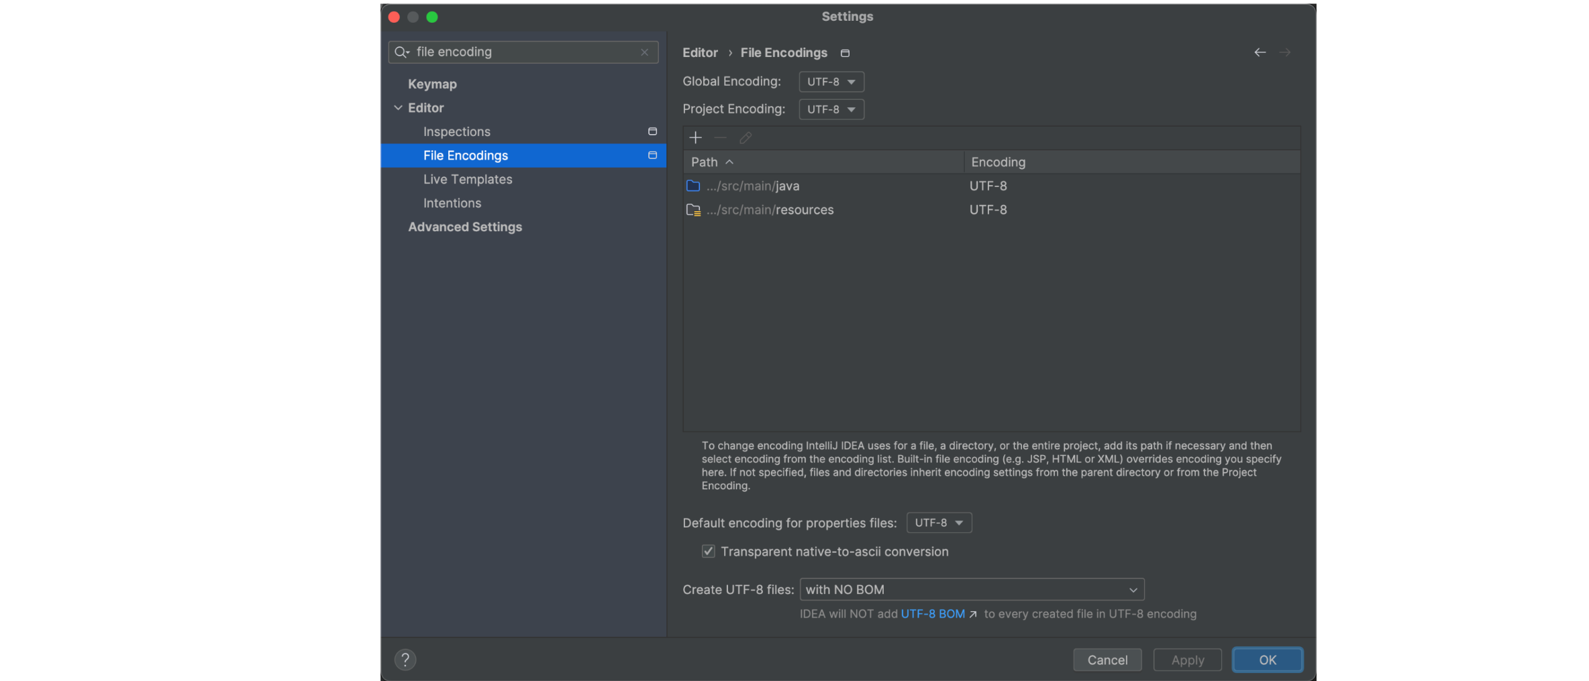This screenshot has width=1589, height=681.
Task: Click project-level icon next to File Encodings title
Action: pyautogui.click(x=845, y=53)
